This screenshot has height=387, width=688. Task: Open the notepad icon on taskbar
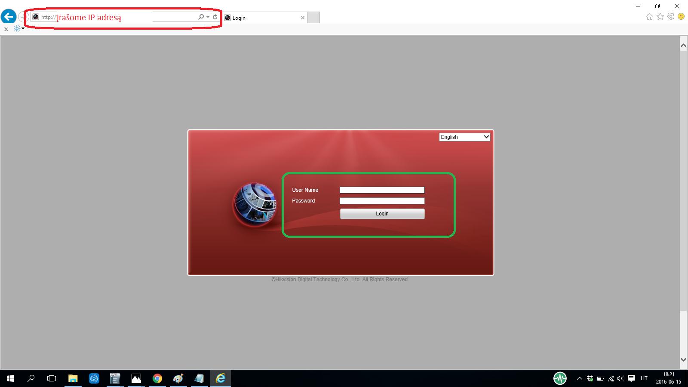pyautogui.click(x=199, y=378)
